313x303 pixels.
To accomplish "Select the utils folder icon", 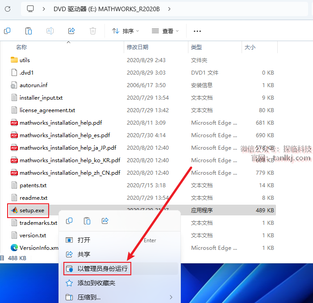I will coord(14,60).
